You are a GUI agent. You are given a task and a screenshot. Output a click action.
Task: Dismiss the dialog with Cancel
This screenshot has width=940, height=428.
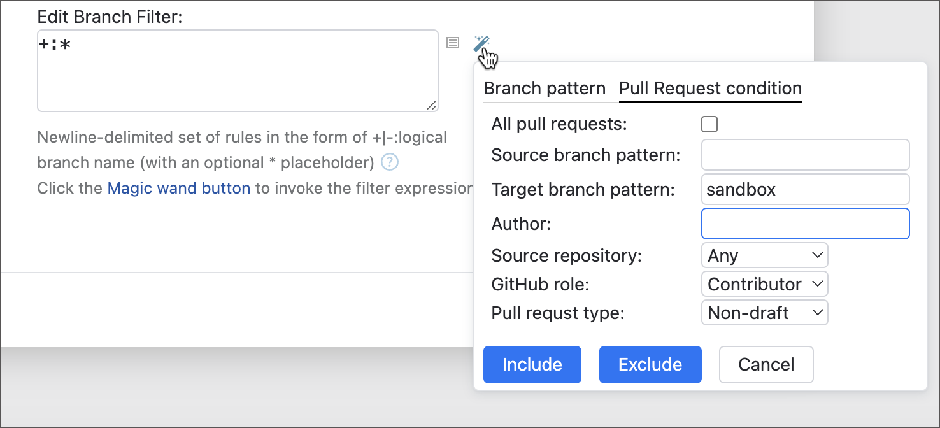766,364
